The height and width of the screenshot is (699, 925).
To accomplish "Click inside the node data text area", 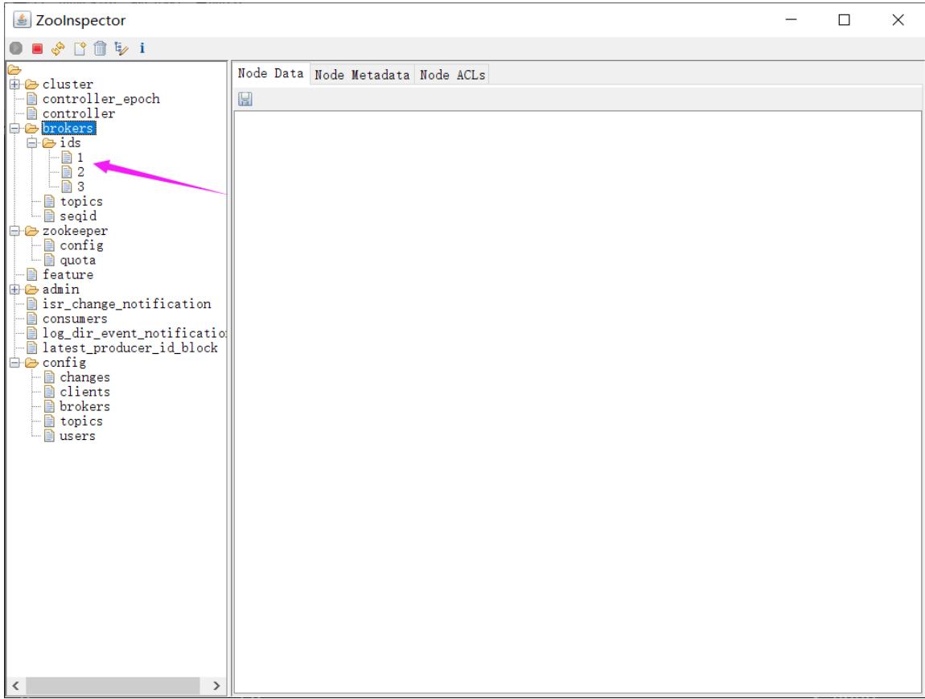I will tap(578, 401).
